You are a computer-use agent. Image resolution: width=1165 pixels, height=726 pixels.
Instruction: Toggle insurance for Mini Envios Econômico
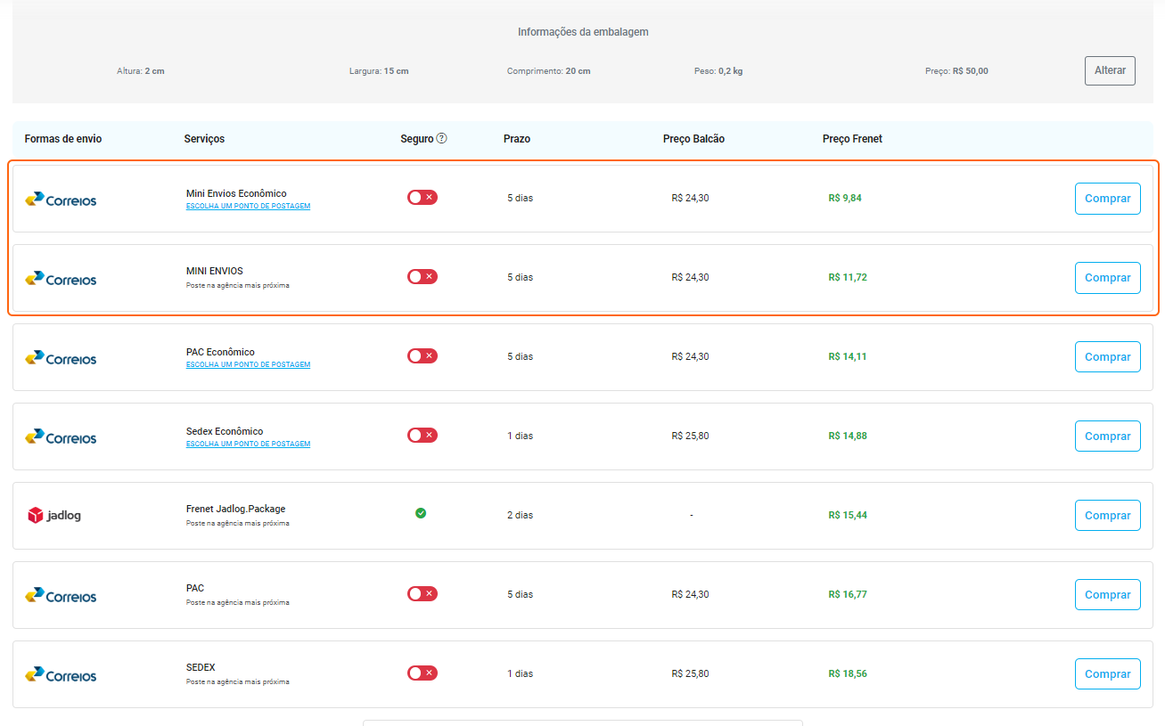coord(423,198)
